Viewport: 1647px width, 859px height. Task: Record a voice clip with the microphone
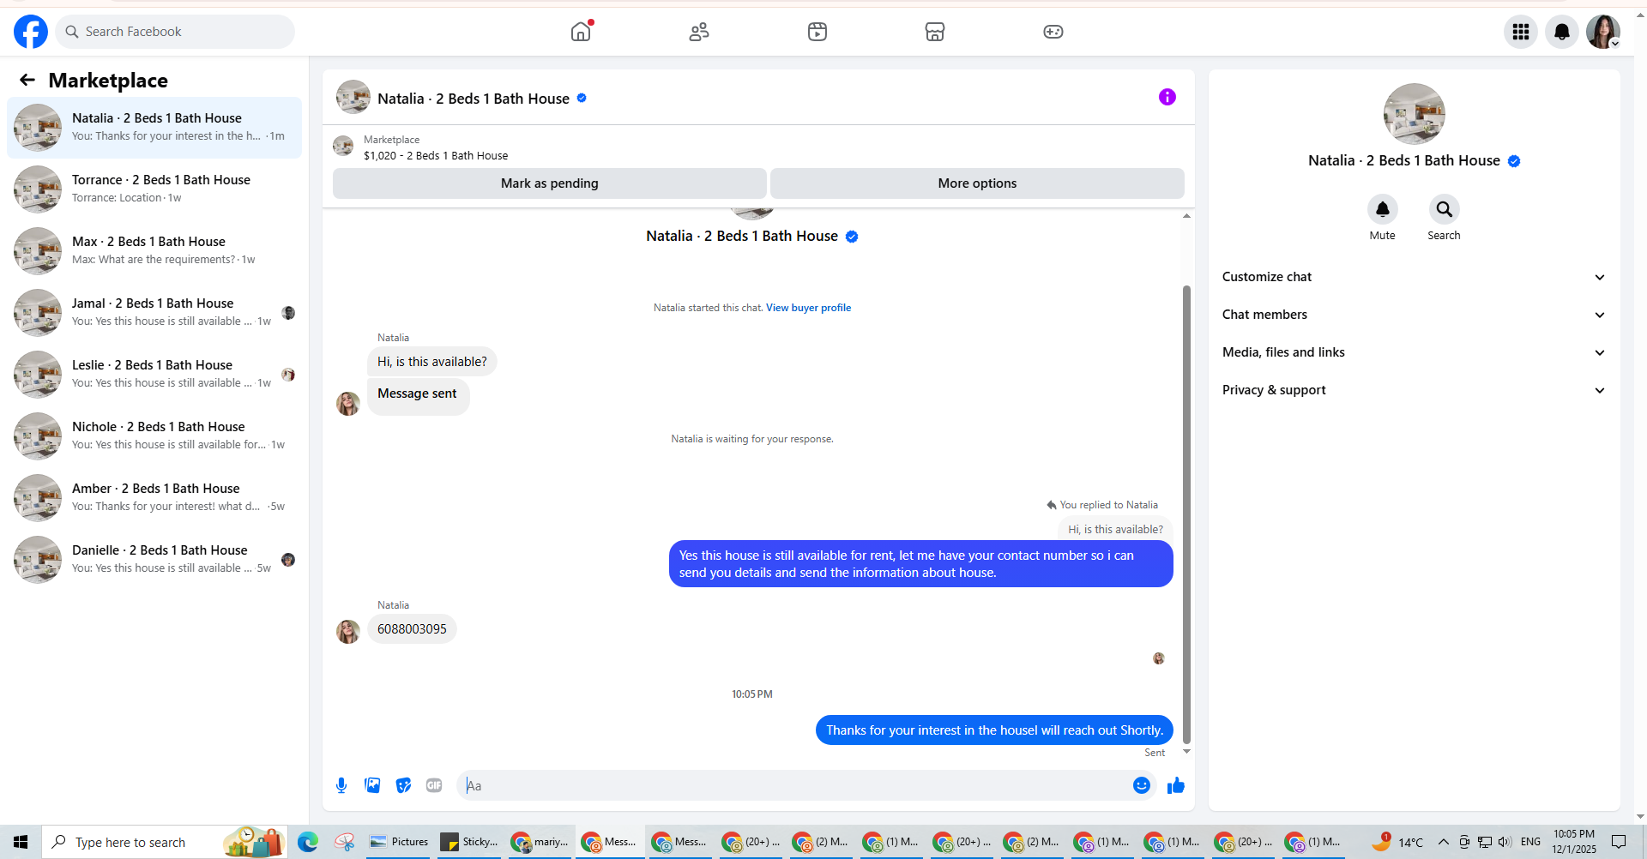click(341, 785)
